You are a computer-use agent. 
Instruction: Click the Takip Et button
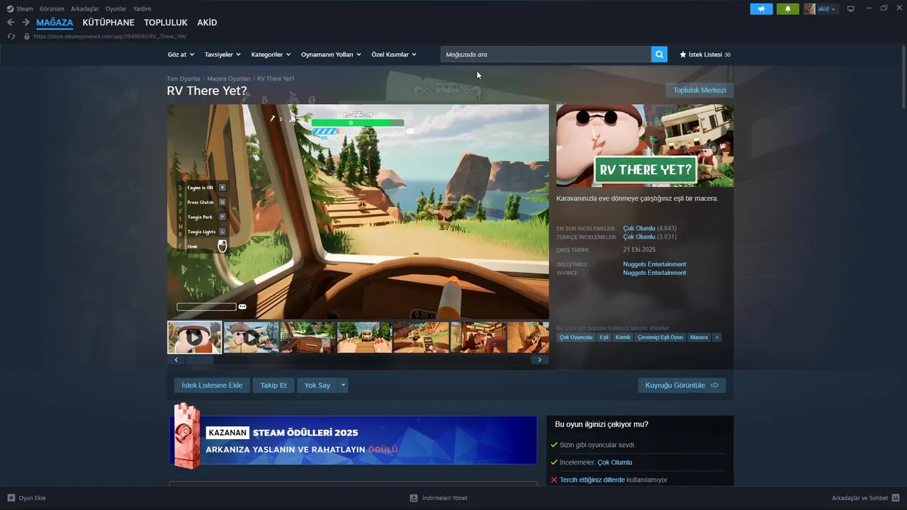point(274,385)
